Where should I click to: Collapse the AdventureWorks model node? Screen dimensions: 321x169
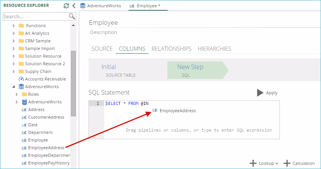tap(14, 87)
